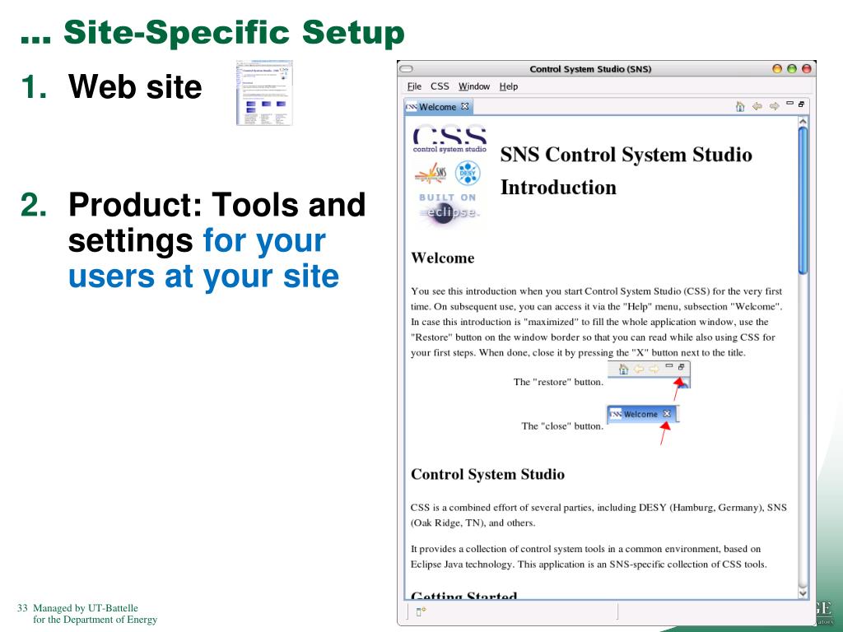
Task: Click the 'Control System Studio' section heading
Action: point(487,474)
